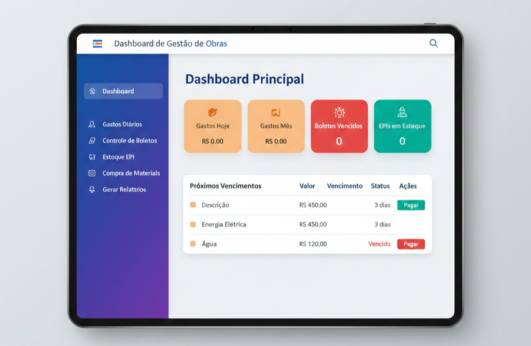Viewport: 531px width, 346px height.
Task: Click the Gastos Diários sidebar icon
Action: pos(92,124)
